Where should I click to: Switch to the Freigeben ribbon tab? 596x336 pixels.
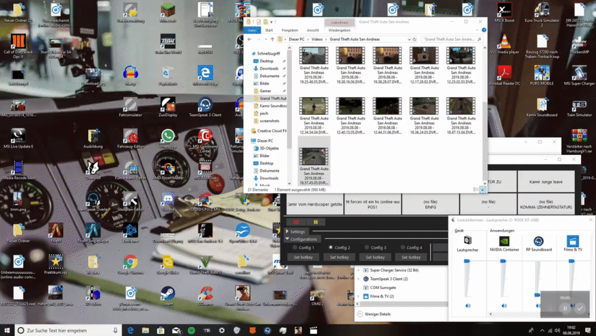(x=290, y=30)
